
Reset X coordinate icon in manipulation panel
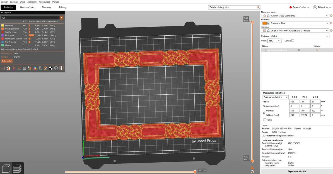click(x=295, y=97)
